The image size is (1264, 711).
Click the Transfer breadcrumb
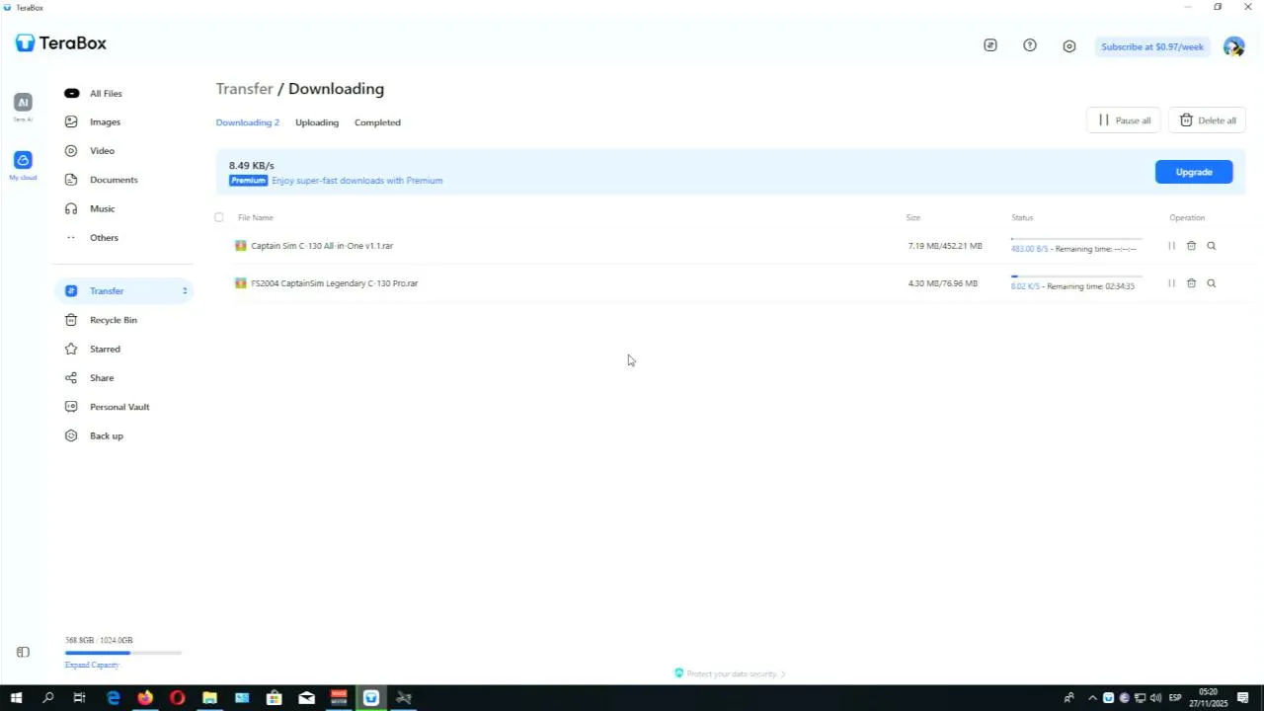[x=245, y=89]
